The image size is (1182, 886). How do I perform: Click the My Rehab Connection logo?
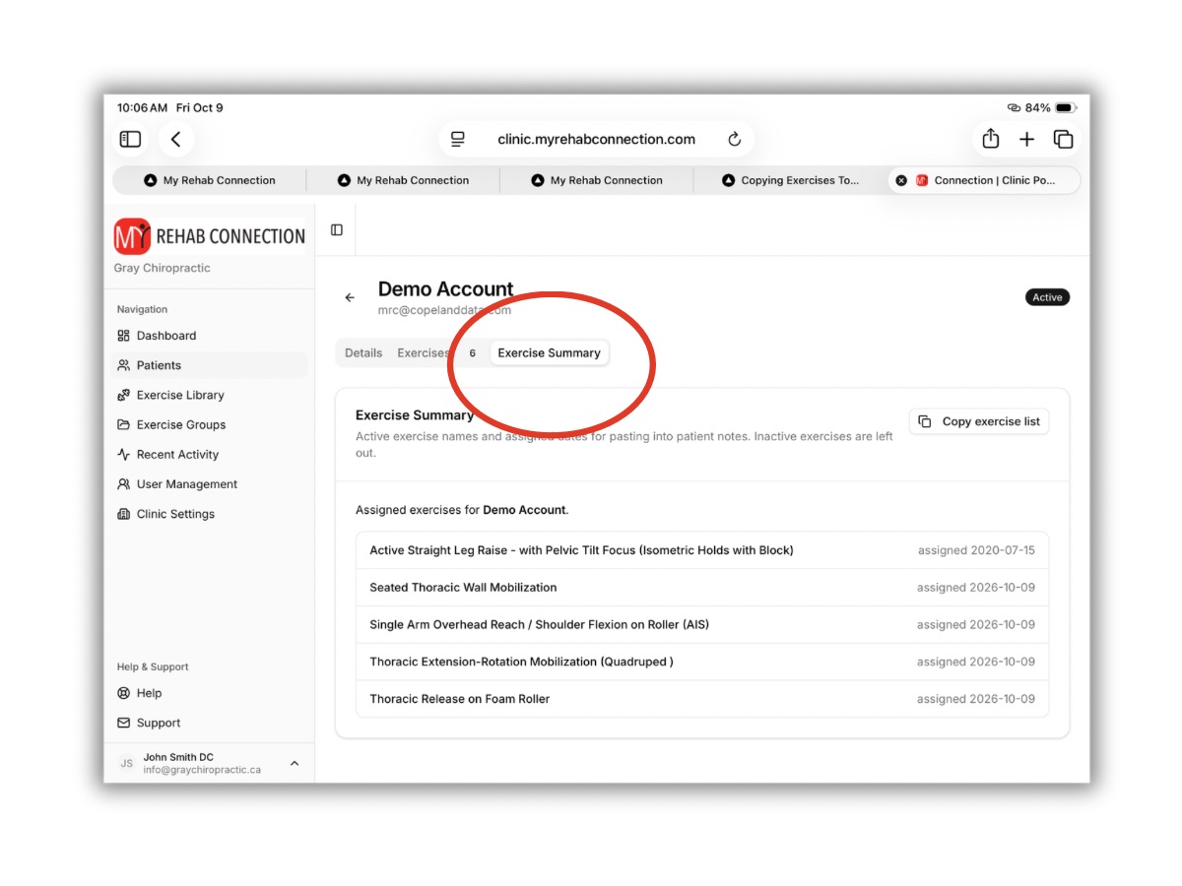[x=210, y=236]
